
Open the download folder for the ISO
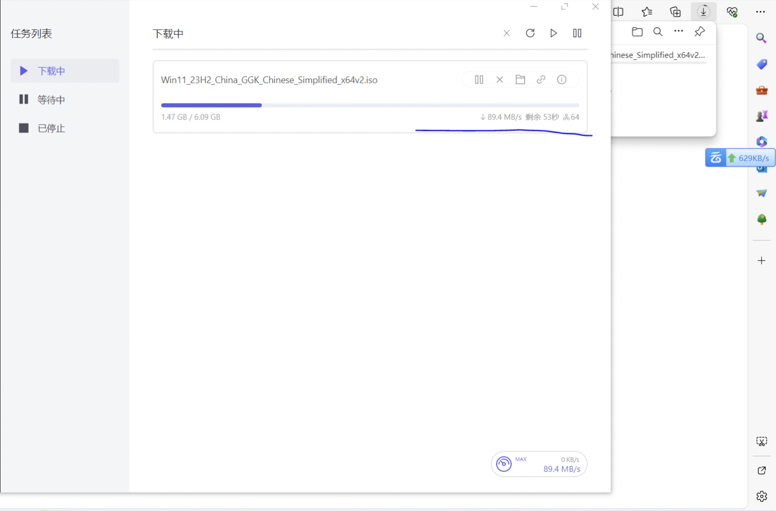point(520,80)
